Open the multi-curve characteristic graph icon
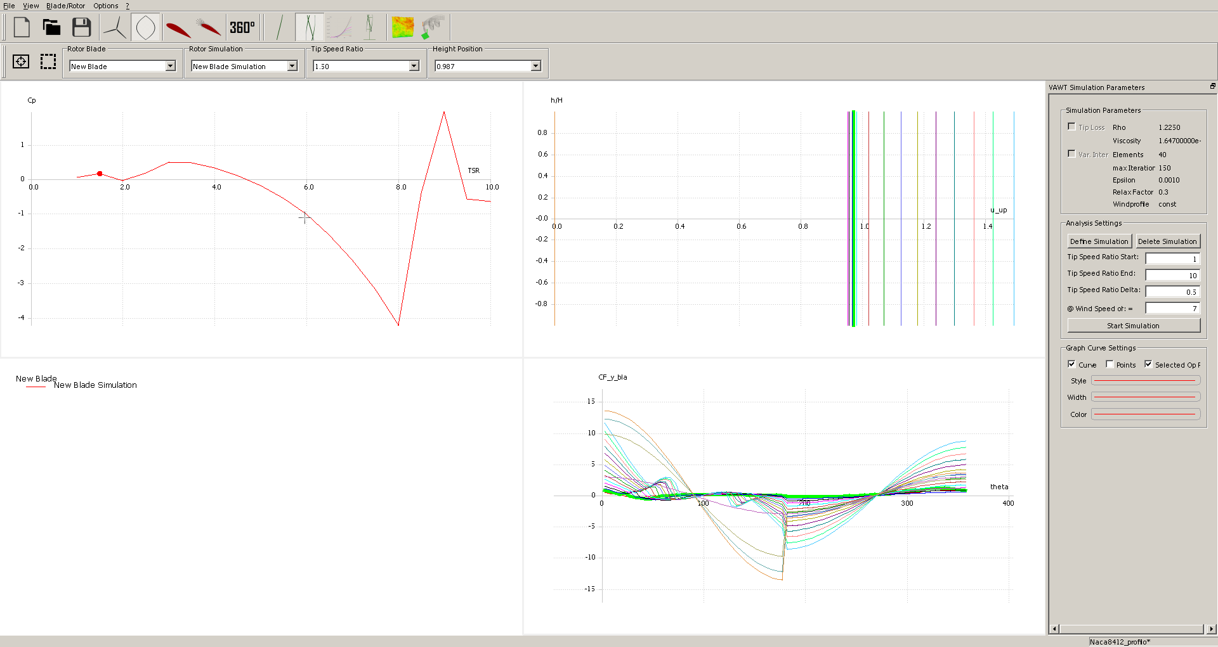 tap(339, 27)
